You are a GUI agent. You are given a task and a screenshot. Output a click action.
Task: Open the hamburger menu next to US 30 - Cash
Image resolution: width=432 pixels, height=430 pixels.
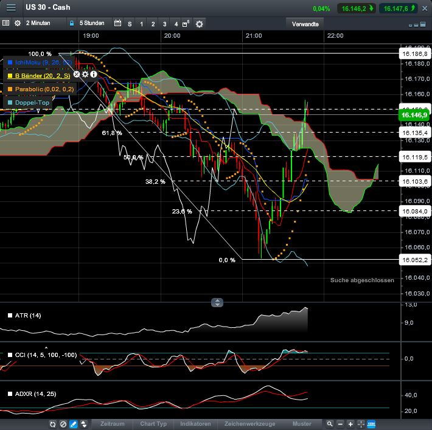(11, 7)
